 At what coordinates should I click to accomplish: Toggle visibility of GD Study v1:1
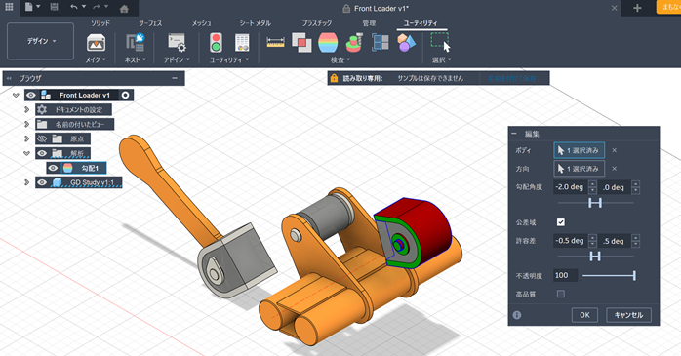42,182
